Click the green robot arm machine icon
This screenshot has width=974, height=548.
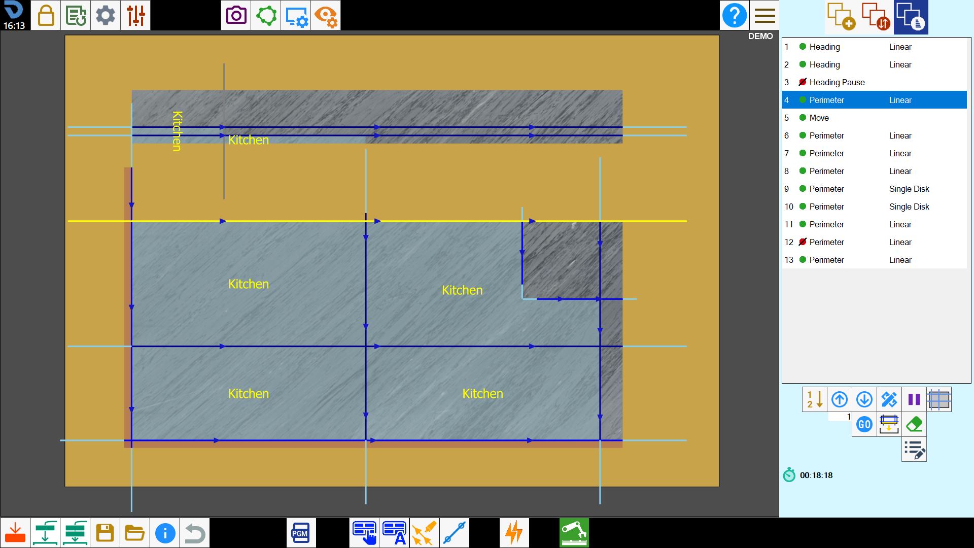tap(574, 533)
